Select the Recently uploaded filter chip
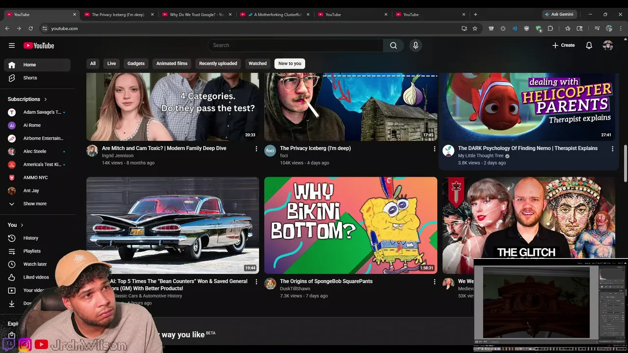This screenshot has height=353, width=628. click(x=218, y=63)
